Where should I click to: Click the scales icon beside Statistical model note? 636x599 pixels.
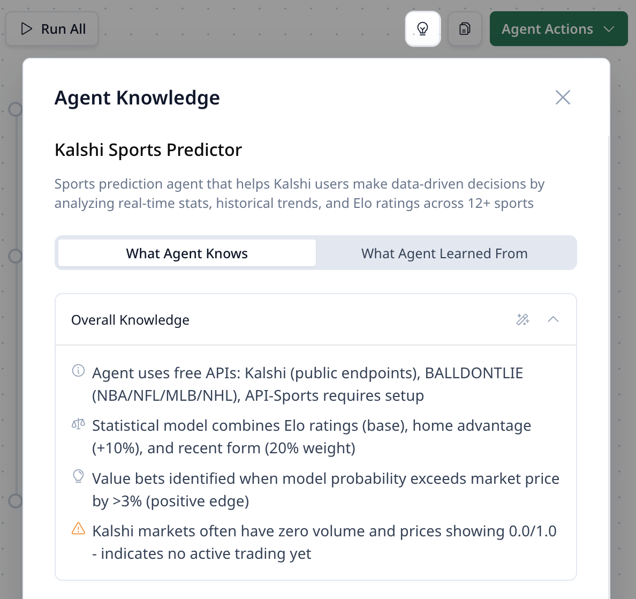pos(78,424)
